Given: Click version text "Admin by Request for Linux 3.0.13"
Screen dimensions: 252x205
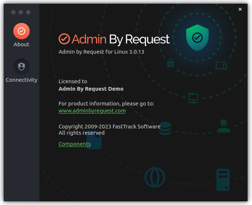Looking at the screenshot, I should 101,52.
